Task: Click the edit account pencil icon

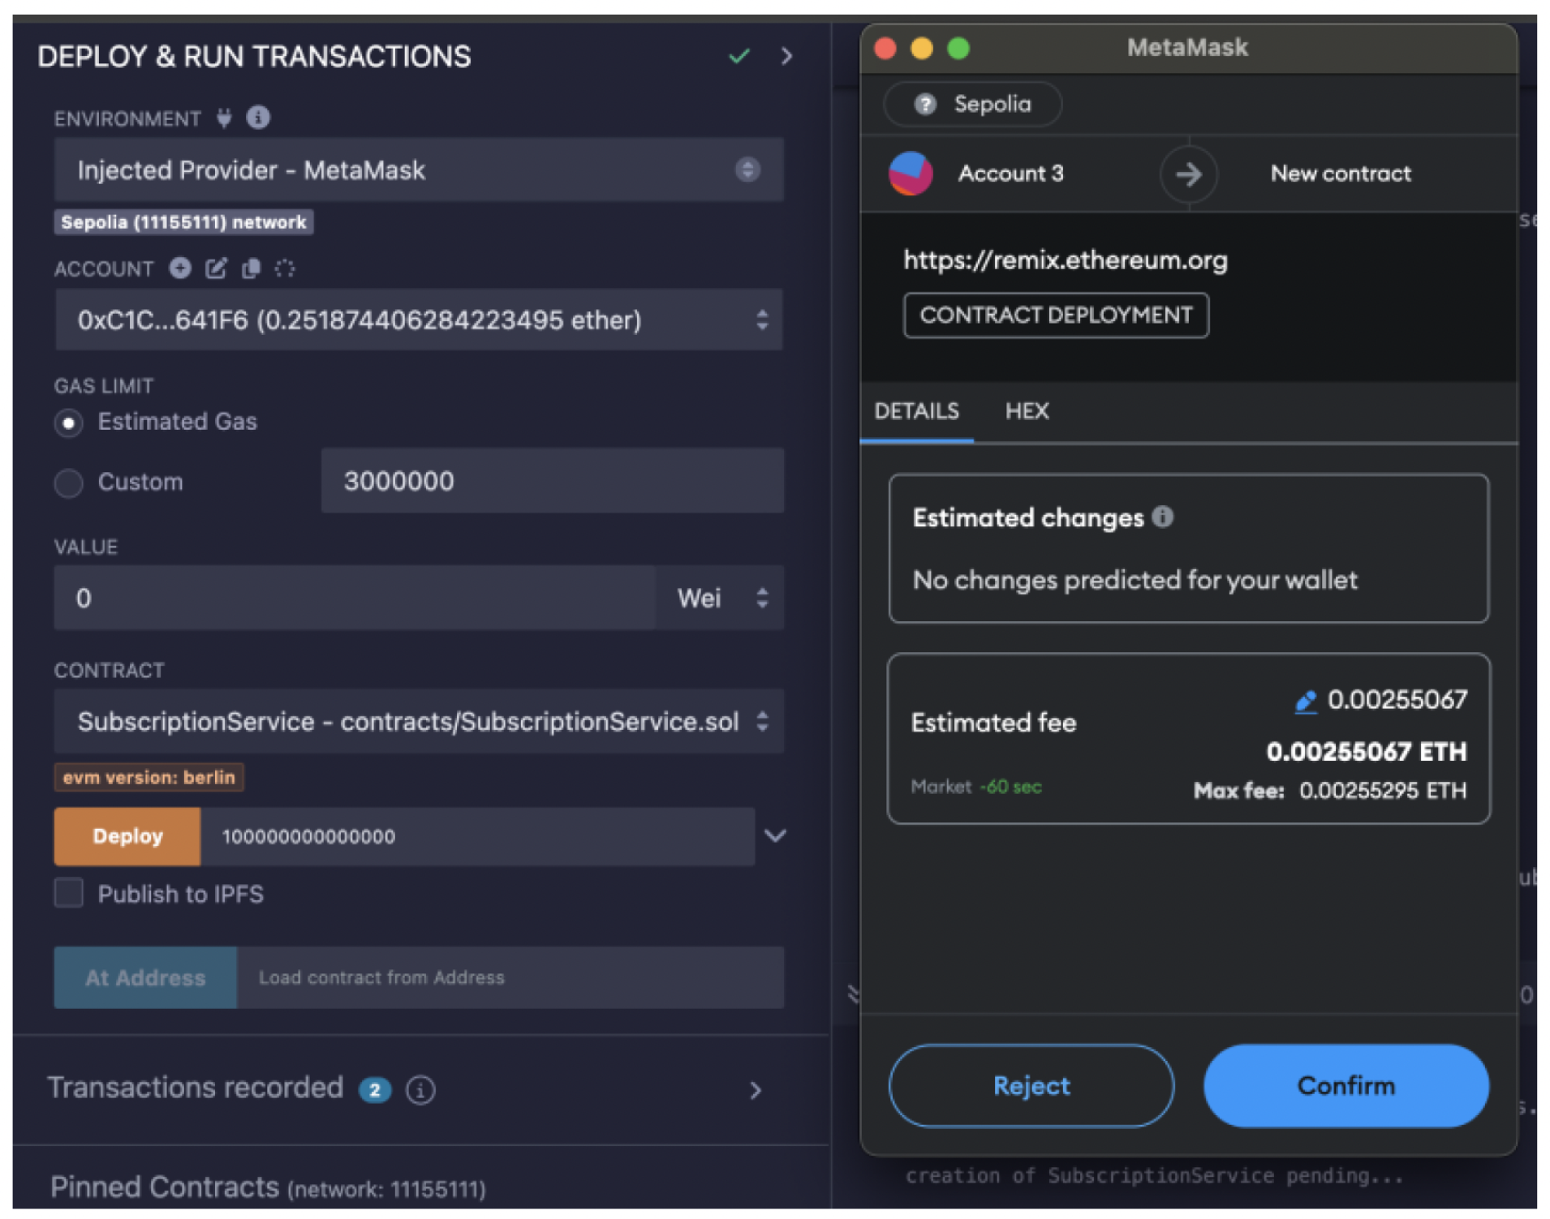Action: click(x=216, y=268)
